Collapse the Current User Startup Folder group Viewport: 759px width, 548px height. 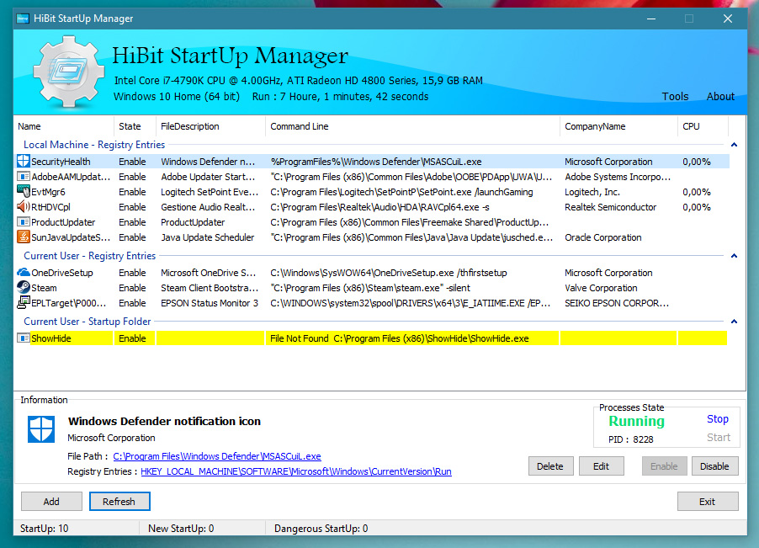coord(734,322)
